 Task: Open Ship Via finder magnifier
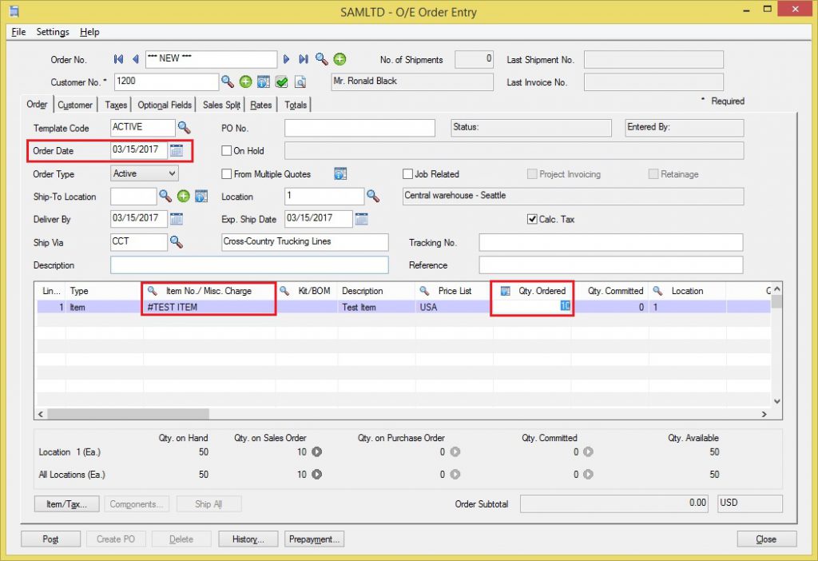point(177,241)
